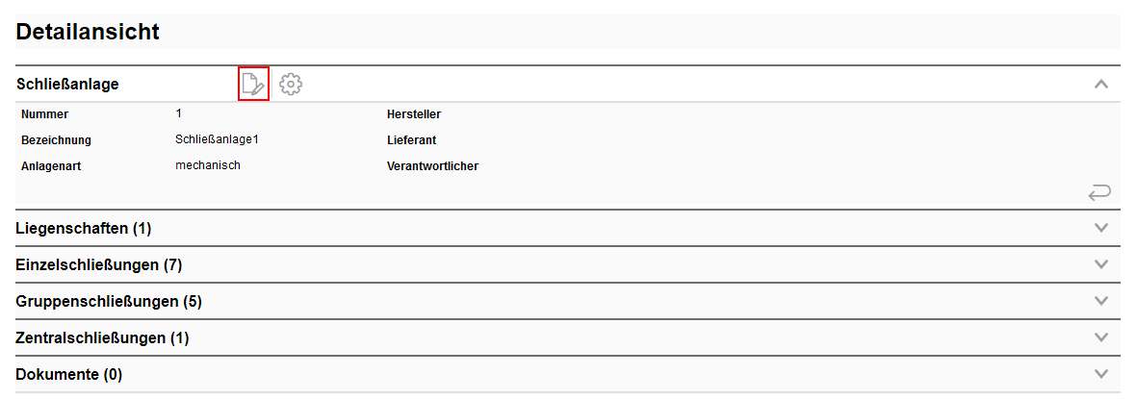
Task: Collapse the Schließanlage section with the up chevron
Action: tap(1102, 85)
